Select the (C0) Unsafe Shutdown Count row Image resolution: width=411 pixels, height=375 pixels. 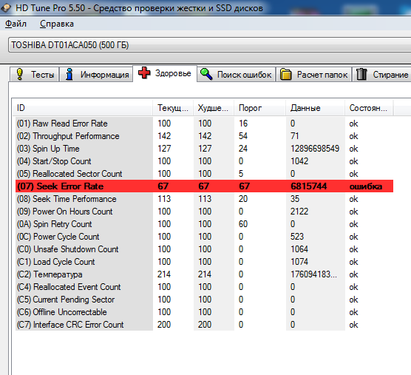pyautogui.click(x=205, y=249)
